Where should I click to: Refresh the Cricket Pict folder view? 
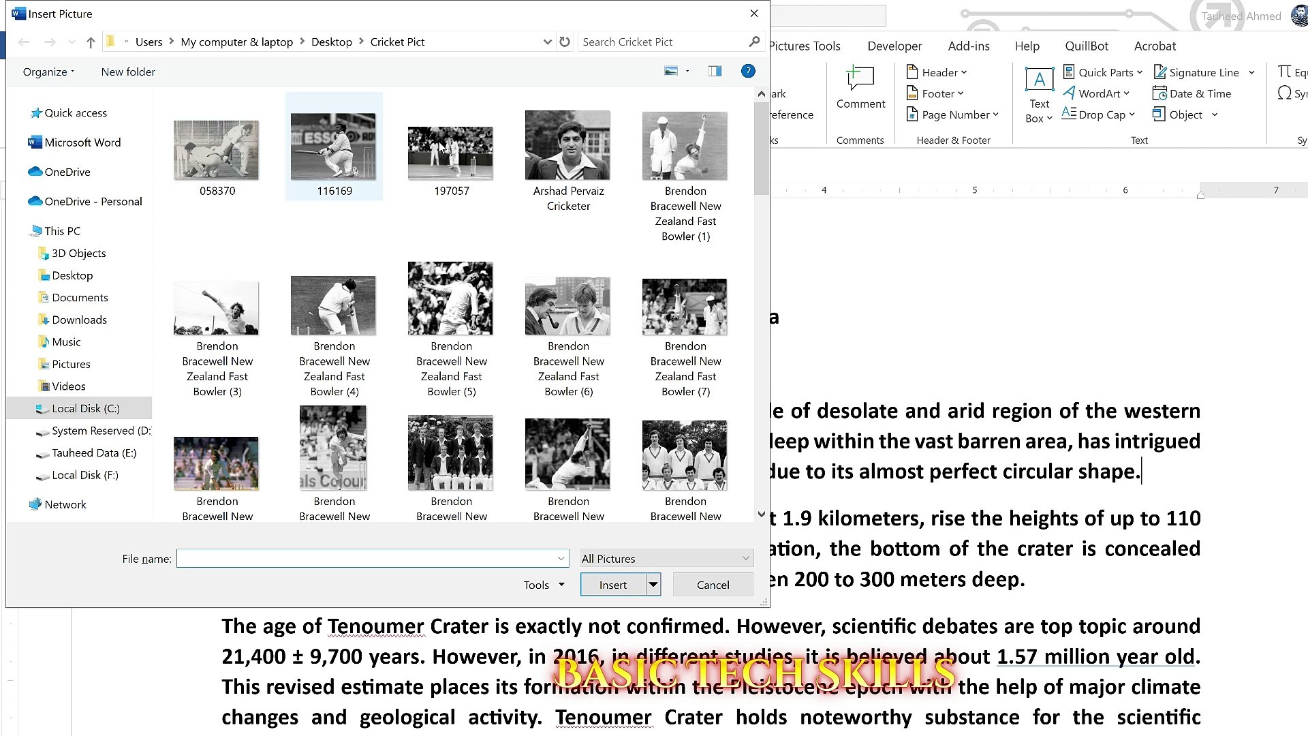(x=565, y=42)
